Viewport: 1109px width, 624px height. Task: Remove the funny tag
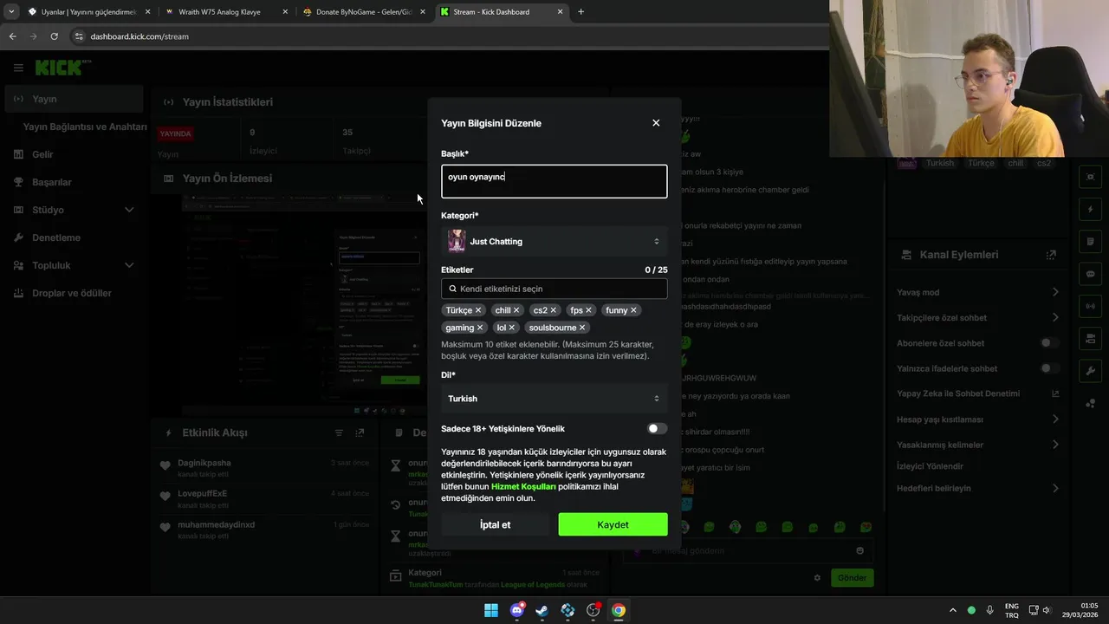(633, 310)
